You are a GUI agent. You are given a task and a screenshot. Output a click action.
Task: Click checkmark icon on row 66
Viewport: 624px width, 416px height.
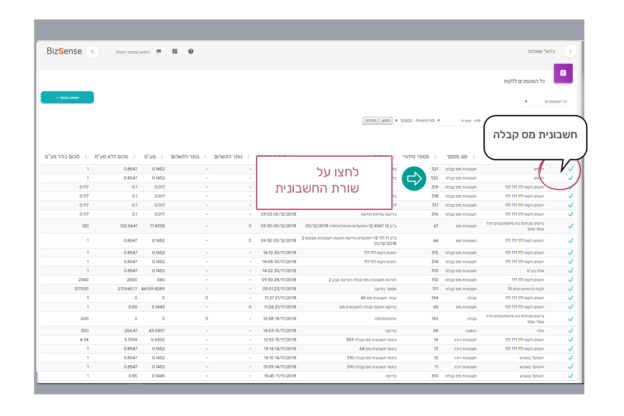570,241
